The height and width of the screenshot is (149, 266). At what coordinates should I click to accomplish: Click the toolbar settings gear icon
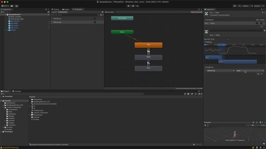[x=17, y=6]
